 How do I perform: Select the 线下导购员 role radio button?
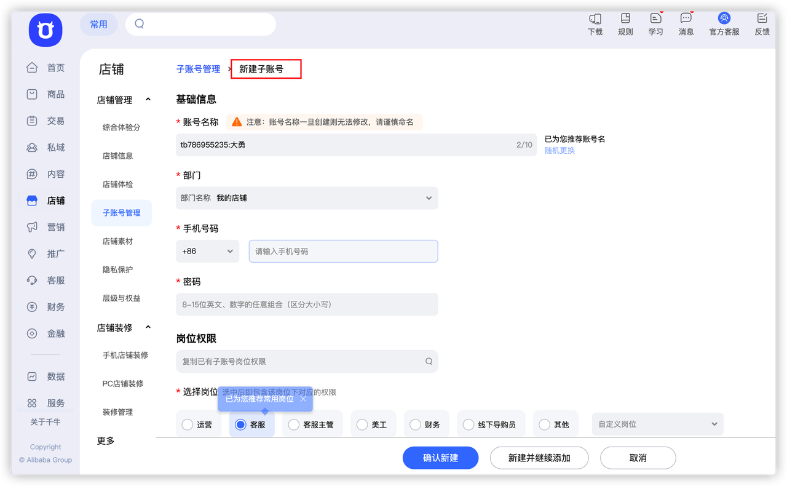[x=469, y=424]
